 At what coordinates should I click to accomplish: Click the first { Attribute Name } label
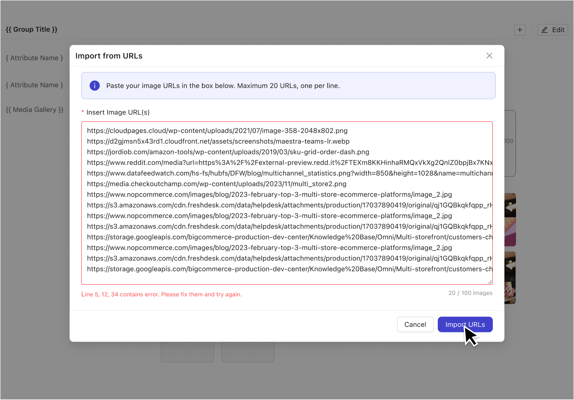coord(34,58)
